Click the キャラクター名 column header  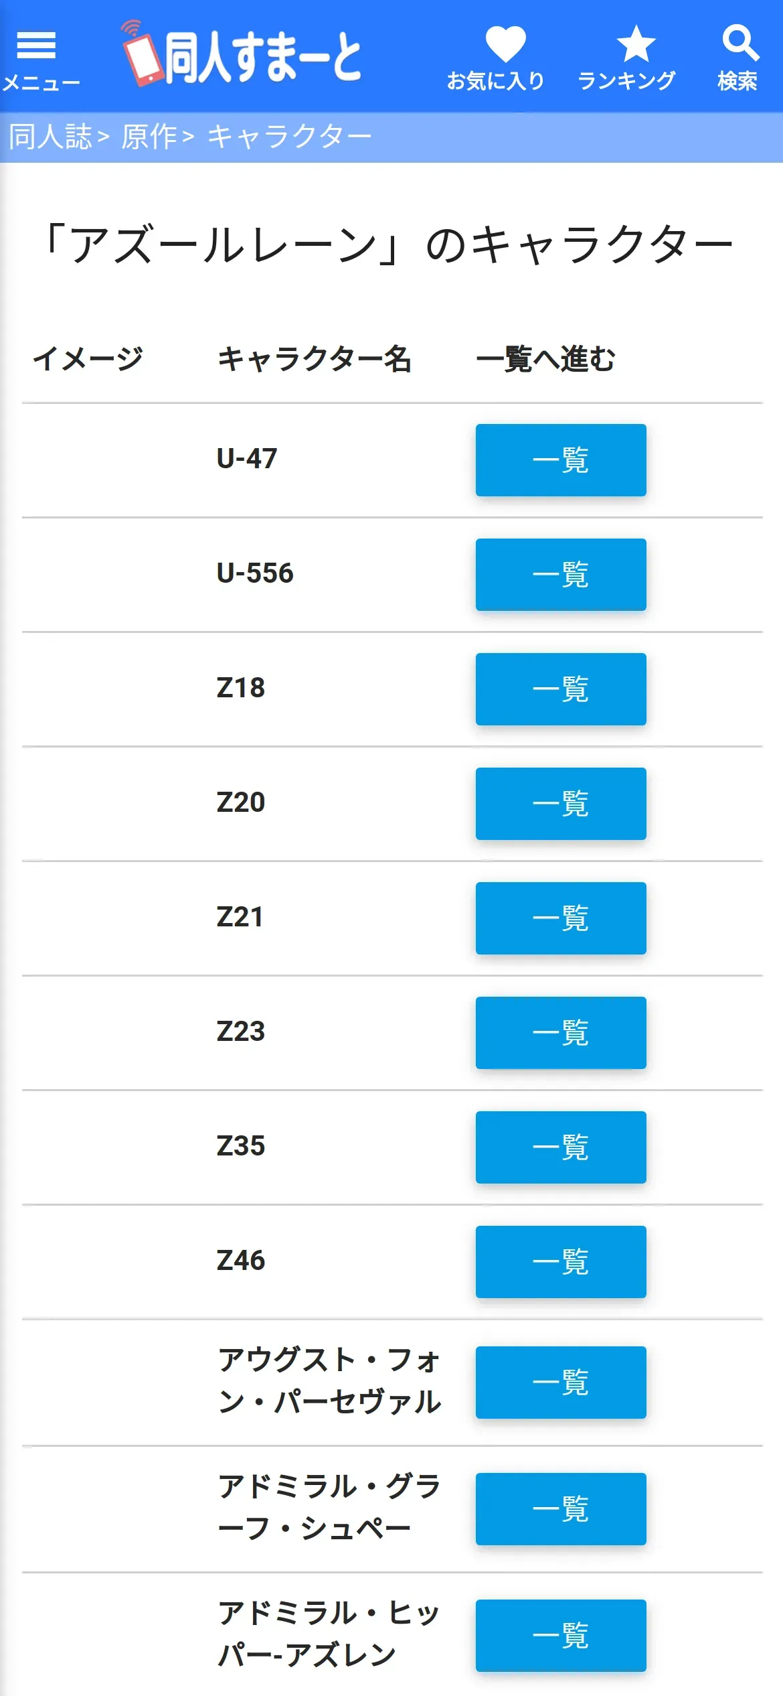coord(315,359)
